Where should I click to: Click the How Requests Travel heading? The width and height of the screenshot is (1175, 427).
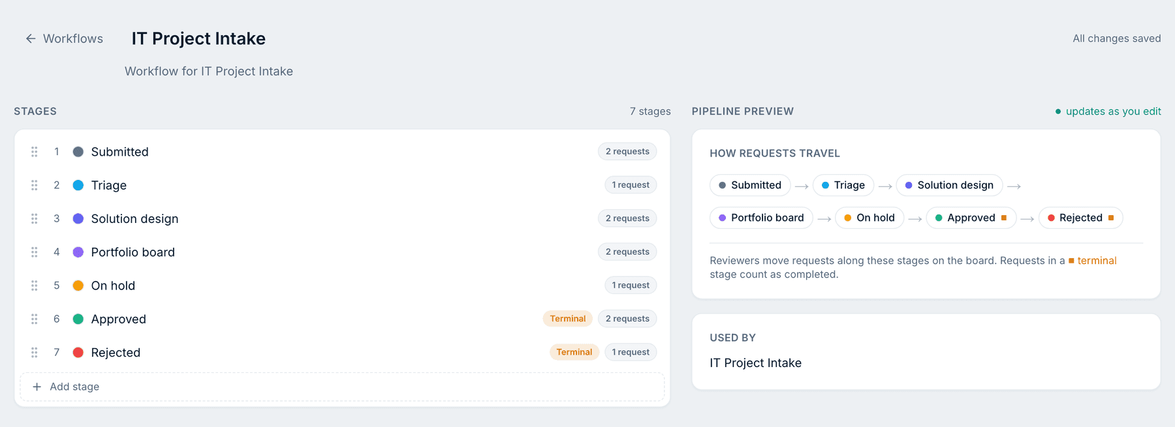[x=775, y=153]
